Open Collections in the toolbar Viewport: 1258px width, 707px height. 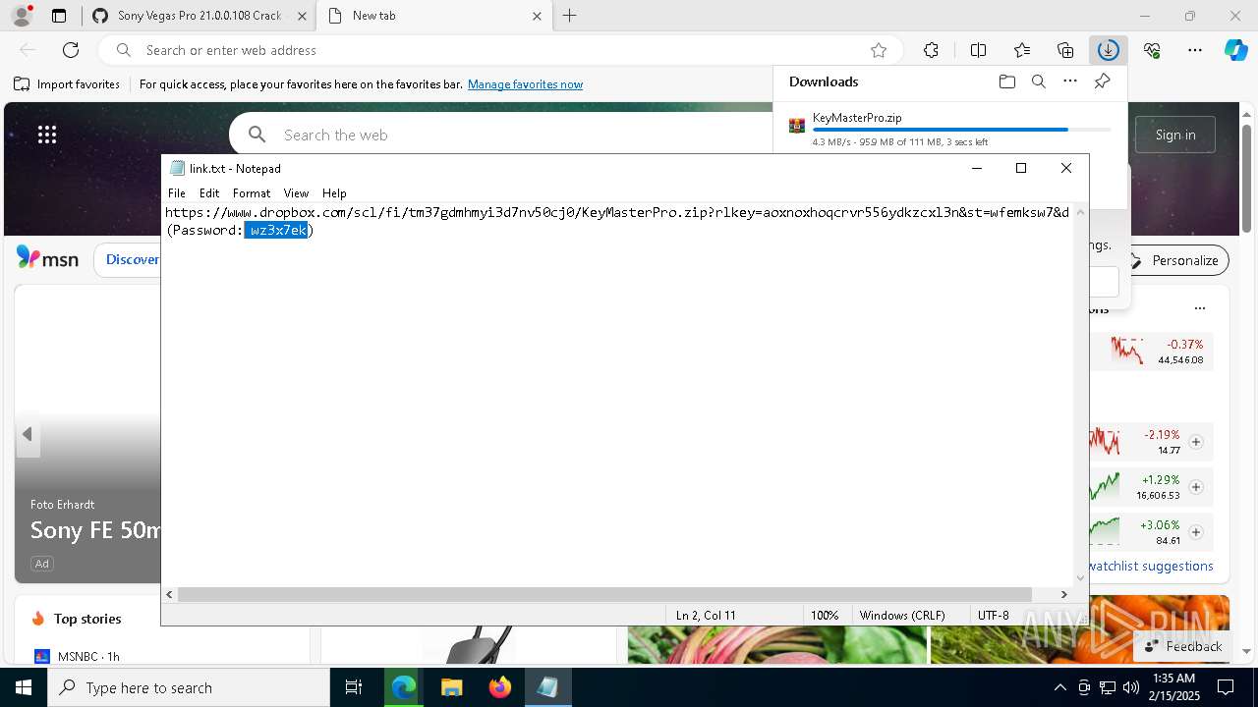tap(1065, 50)
